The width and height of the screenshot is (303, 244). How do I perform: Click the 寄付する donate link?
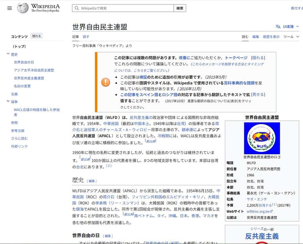(297, 8)
